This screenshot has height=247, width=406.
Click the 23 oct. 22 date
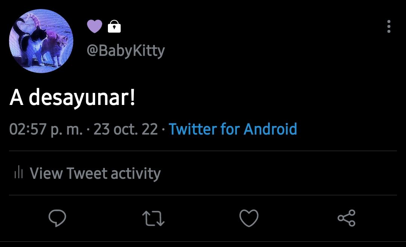click(126, 129)
